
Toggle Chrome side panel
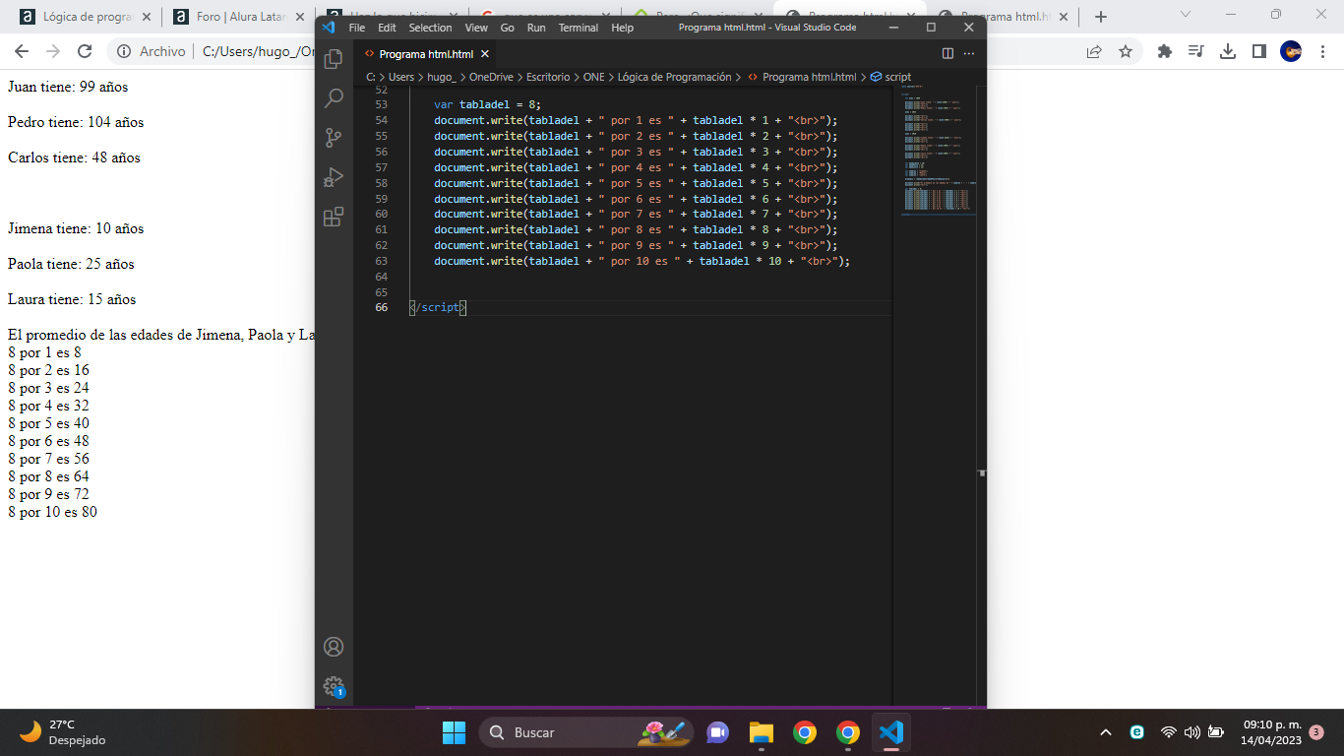(x=1259, y=51)
